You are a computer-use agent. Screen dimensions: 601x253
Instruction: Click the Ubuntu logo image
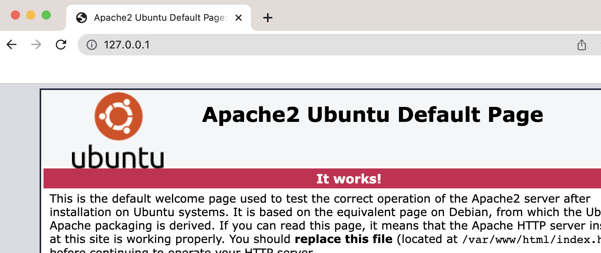click(118, 131)
